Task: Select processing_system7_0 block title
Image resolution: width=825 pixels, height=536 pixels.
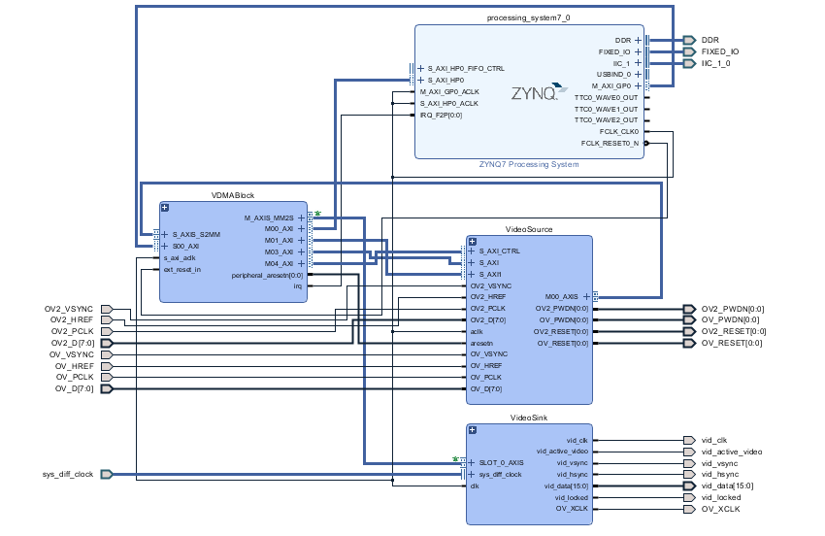Action: click(528, 17)
